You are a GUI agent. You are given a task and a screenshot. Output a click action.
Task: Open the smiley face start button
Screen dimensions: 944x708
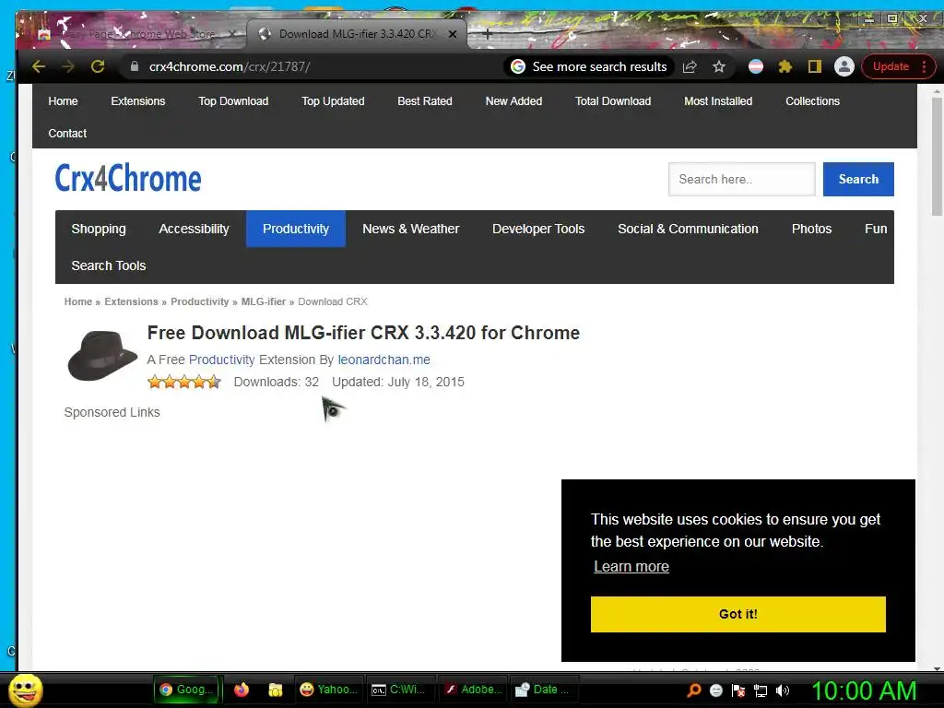tap(25, 690)
